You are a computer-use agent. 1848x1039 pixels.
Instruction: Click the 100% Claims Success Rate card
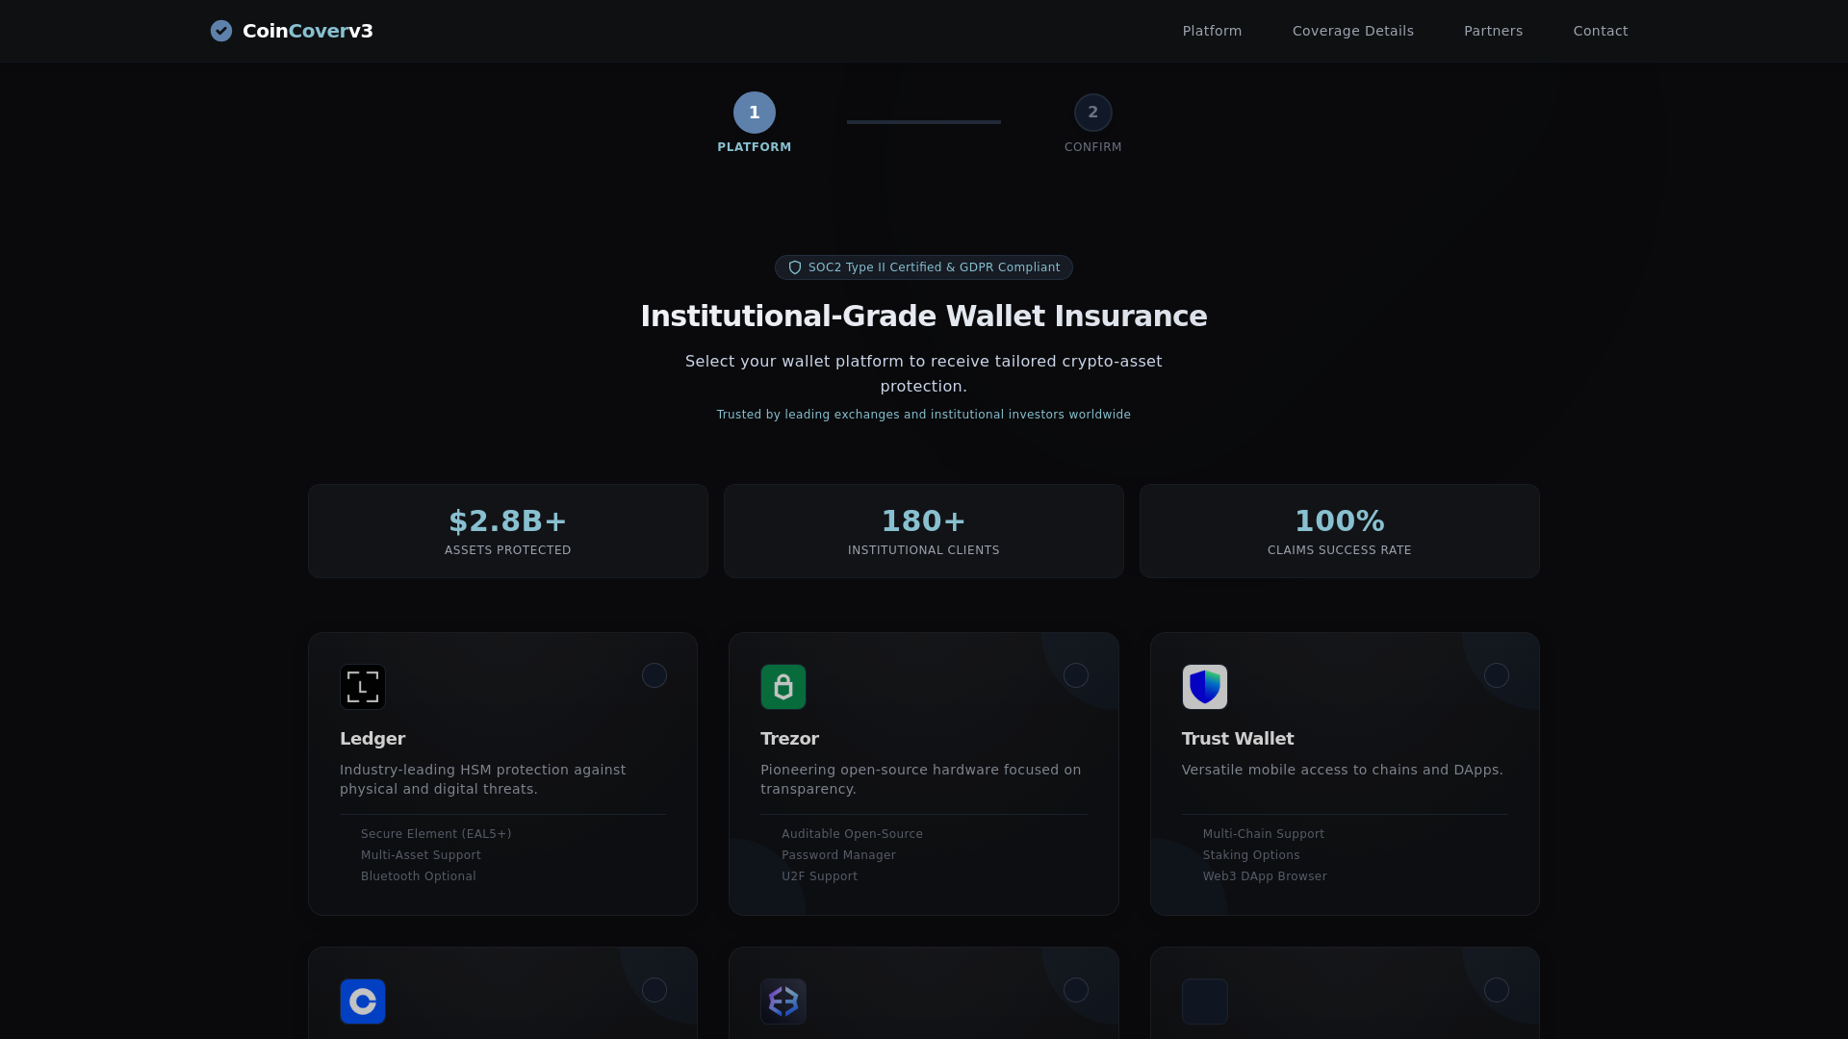[1340, 531]
